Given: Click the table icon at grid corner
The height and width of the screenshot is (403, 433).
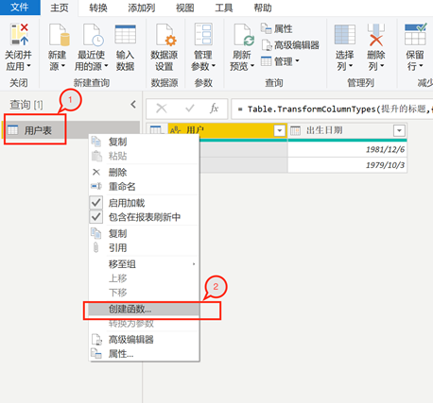Looking at the screenshot, I should (156, 130).
